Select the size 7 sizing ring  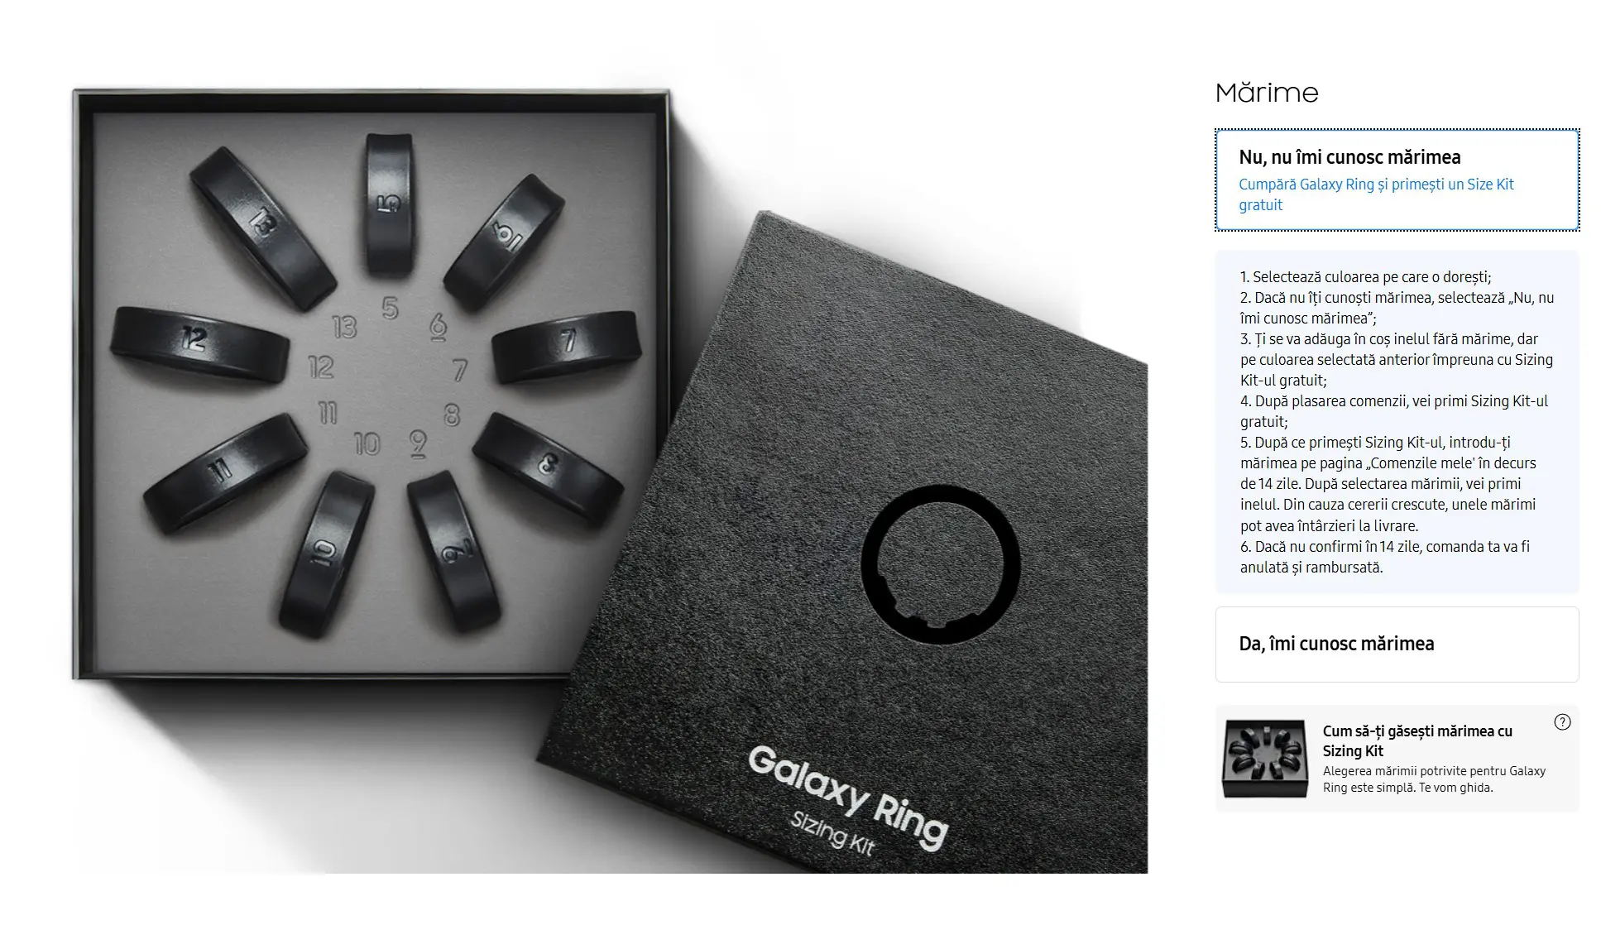(566, 345)
